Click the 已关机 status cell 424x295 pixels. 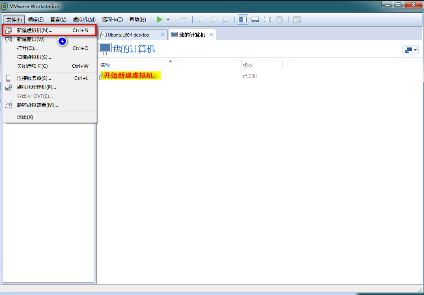point(250,76)
